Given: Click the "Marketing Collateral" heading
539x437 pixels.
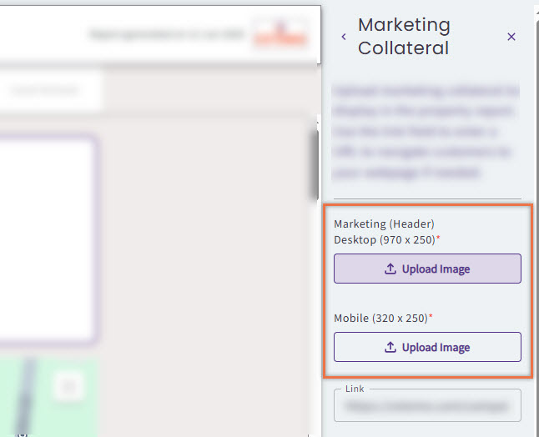Looking at the screenshot, I should click(404, 36).
